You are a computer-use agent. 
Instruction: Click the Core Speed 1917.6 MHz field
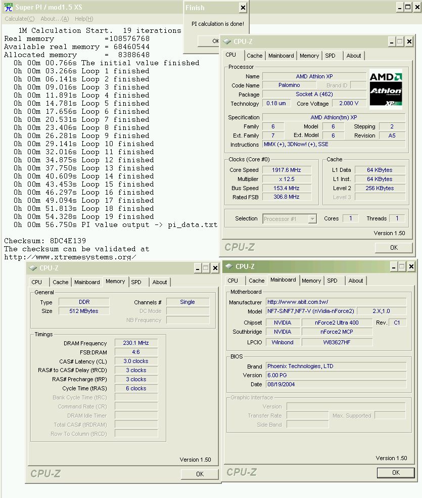tap(287, 170)
